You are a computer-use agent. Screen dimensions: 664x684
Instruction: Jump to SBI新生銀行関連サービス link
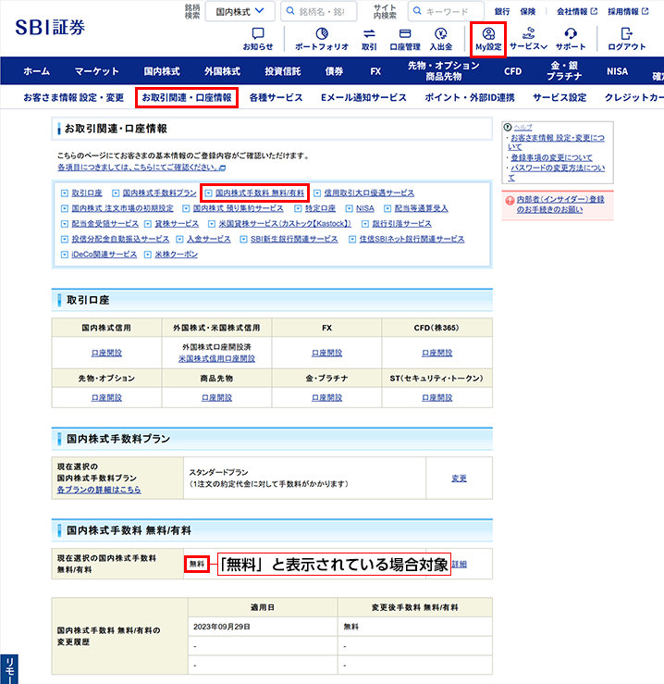click(x=294, y=239)
